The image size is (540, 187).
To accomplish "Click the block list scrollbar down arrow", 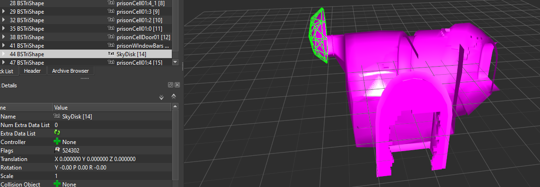I will (x=175, y=62).
